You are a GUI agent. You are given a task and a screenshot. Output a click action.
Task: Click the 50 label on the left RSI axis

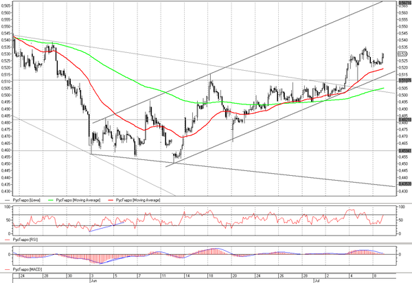(8, 220)
